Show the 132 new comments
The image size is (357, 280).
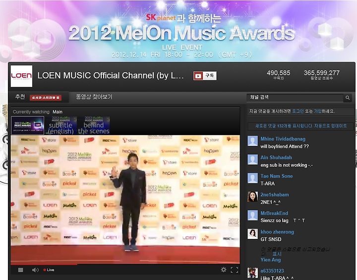301,126
